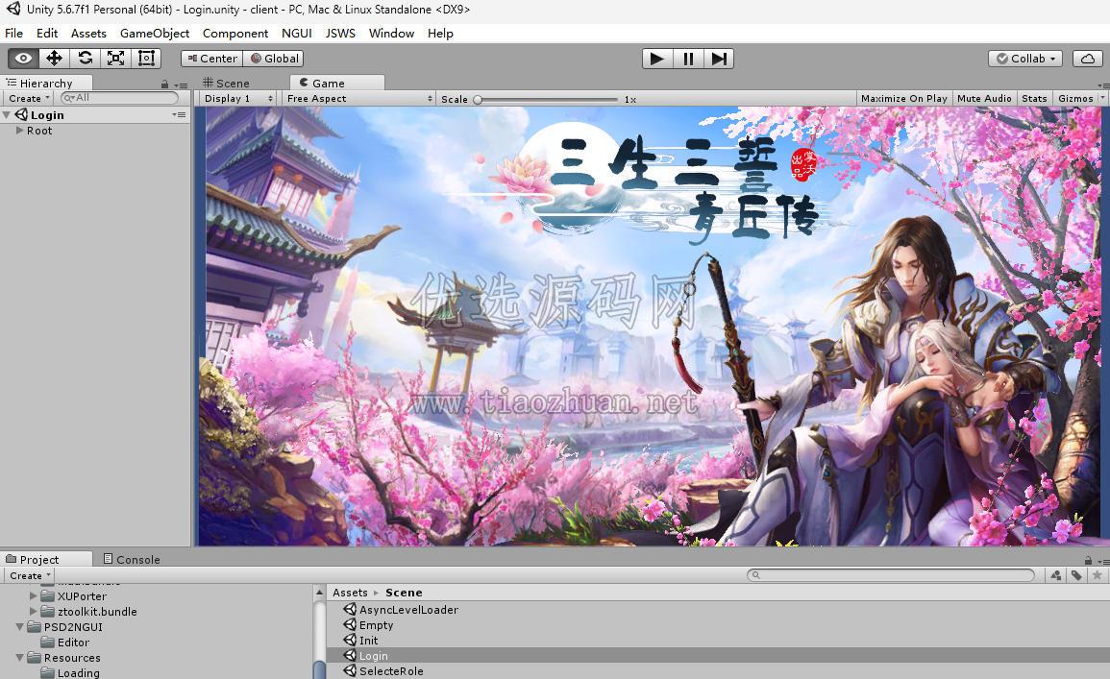
Task: Open the Assets menu
Action: (x=88, y=34)
